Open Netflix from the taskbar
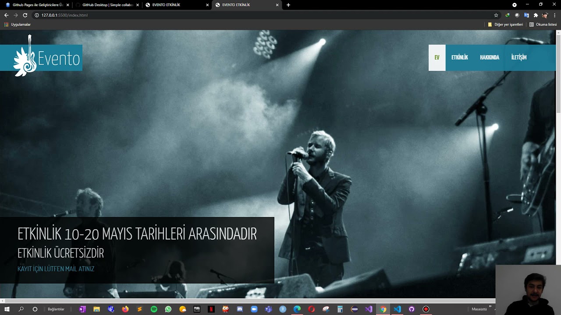This screenshot has height=315, width=561. click(x=211, y=309)
